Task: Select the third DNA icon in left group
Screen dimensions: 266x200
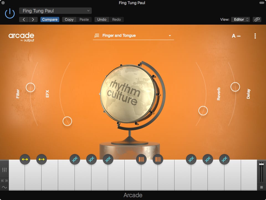Action: tap(108, 159)
